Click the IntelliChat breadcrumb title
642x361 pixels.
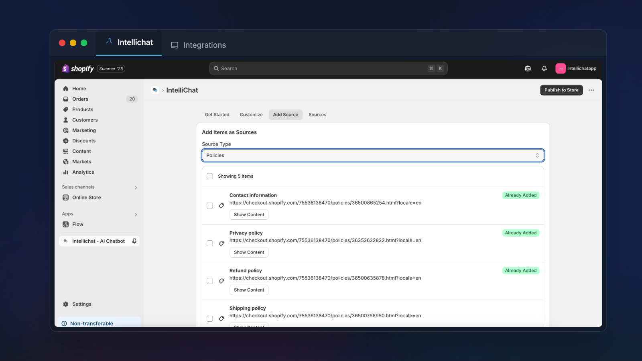[x=182, y=90]
